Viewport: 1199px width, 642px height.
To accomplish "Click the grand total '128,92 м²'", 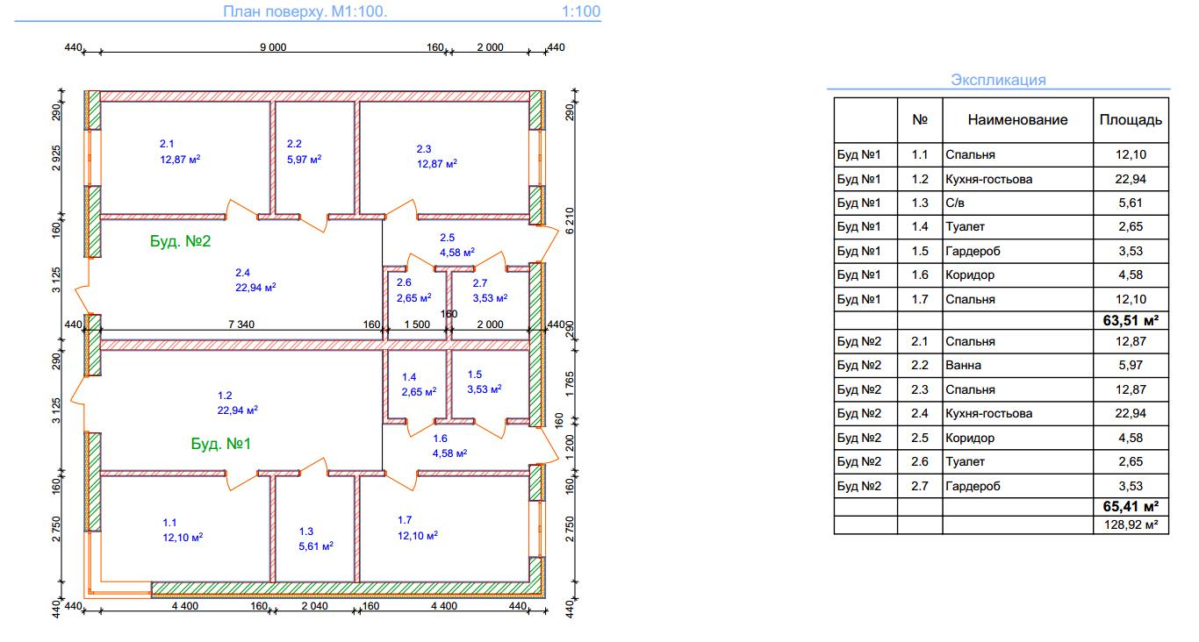I will click(1131, 524).
